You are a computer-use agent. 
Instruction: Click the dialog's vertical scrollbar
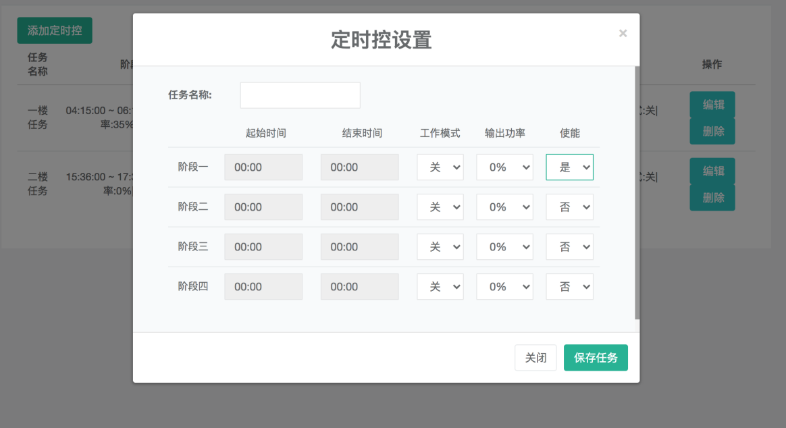click(x=637, y=193)
